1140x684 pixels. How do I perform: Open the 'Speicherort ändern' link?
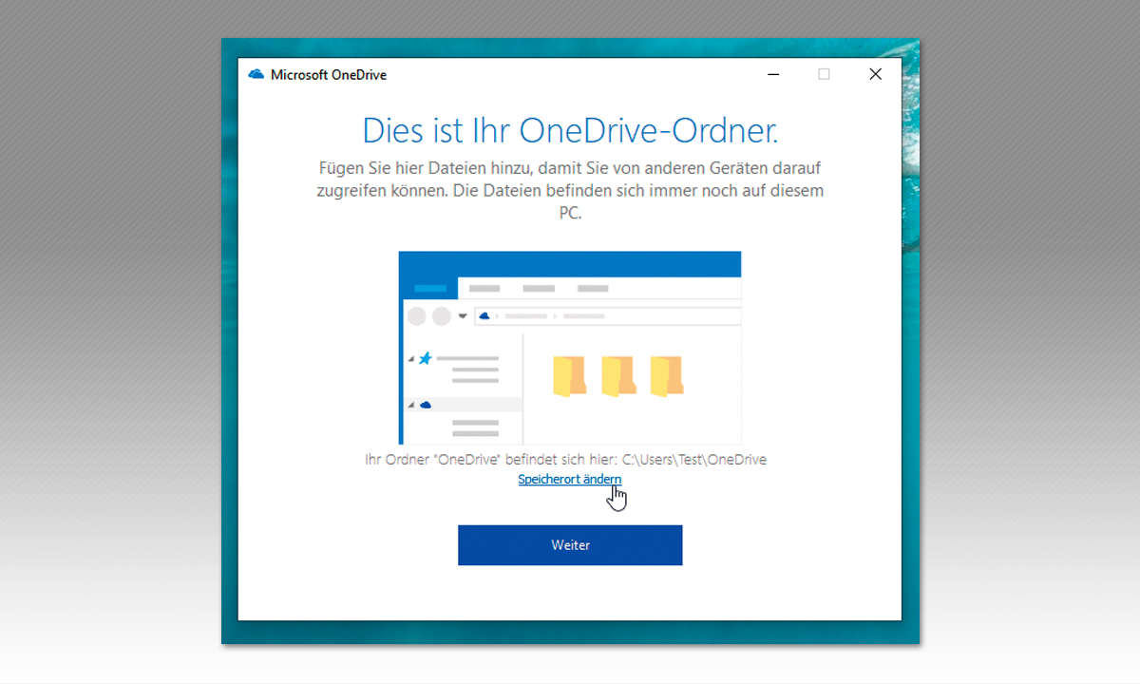569,480
